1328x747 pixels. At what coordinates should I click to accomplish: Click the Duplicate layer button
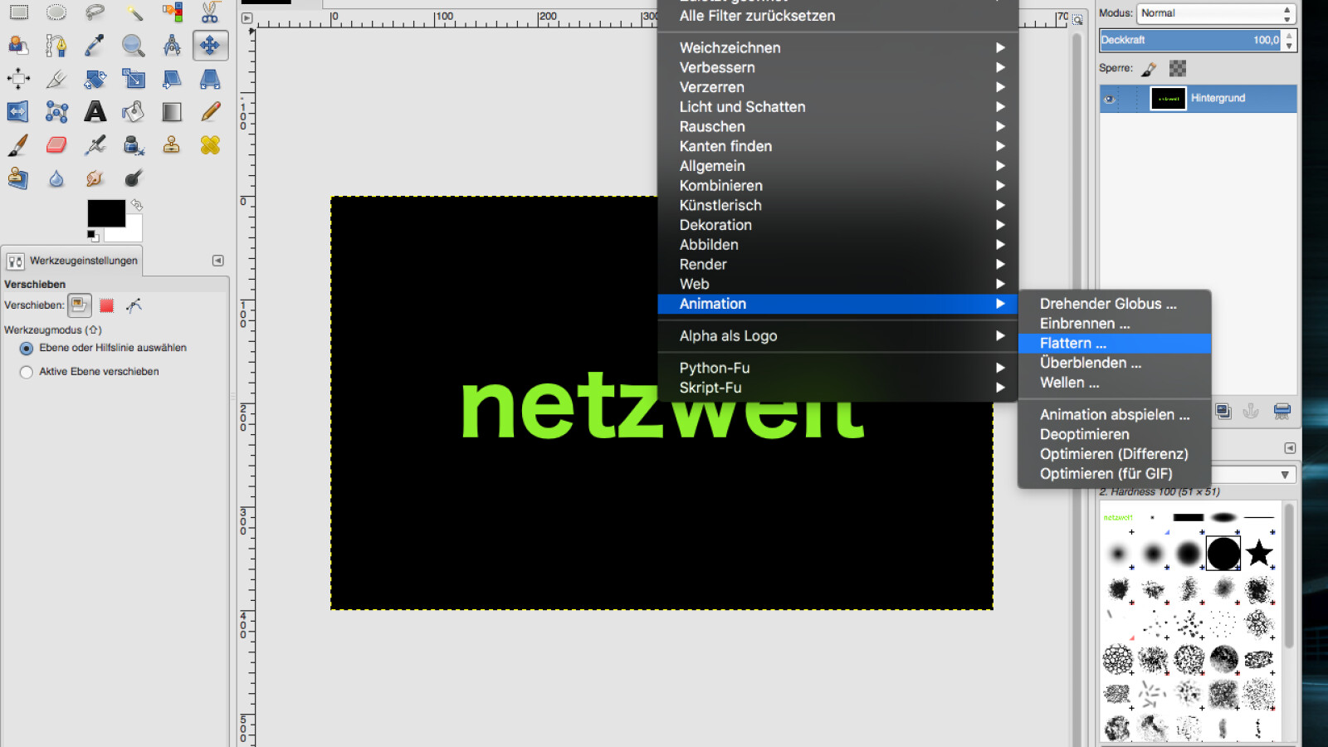(1223, 411)
